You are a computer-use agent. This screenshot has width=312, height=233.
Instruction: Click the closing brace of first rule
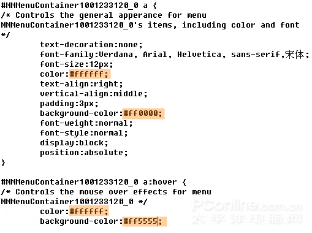[x=3, y=162]
